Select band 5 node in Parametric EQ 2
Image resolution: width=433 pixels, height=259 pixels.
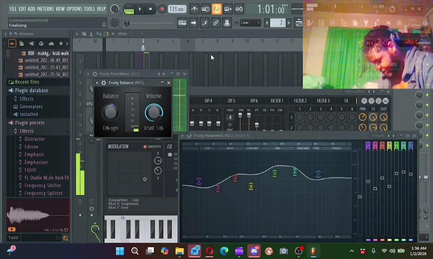(x=274, y=174)
